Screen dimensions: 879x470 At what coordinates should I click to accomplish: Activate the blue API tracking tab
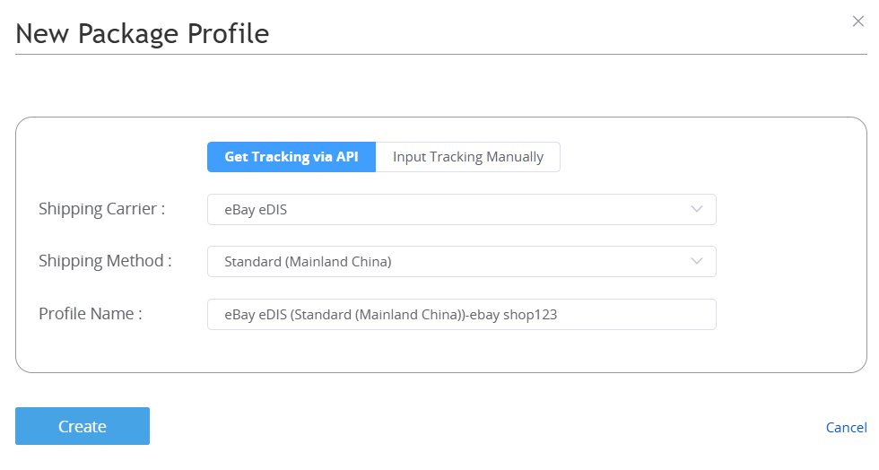[x=292, y=157]
